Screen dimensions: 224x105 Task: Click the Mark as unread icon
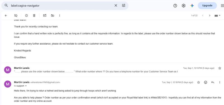45,16
